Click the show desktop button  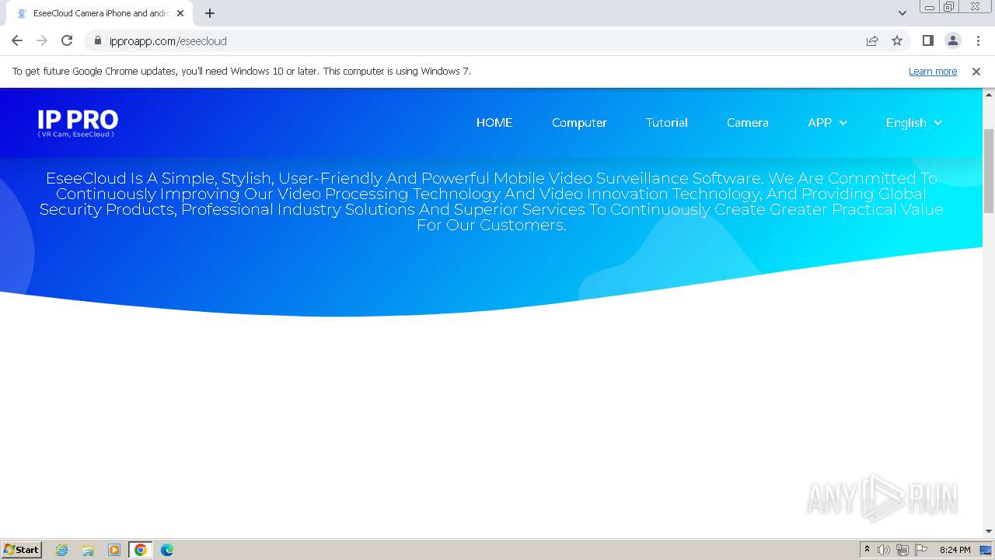[x=986, y=550]
